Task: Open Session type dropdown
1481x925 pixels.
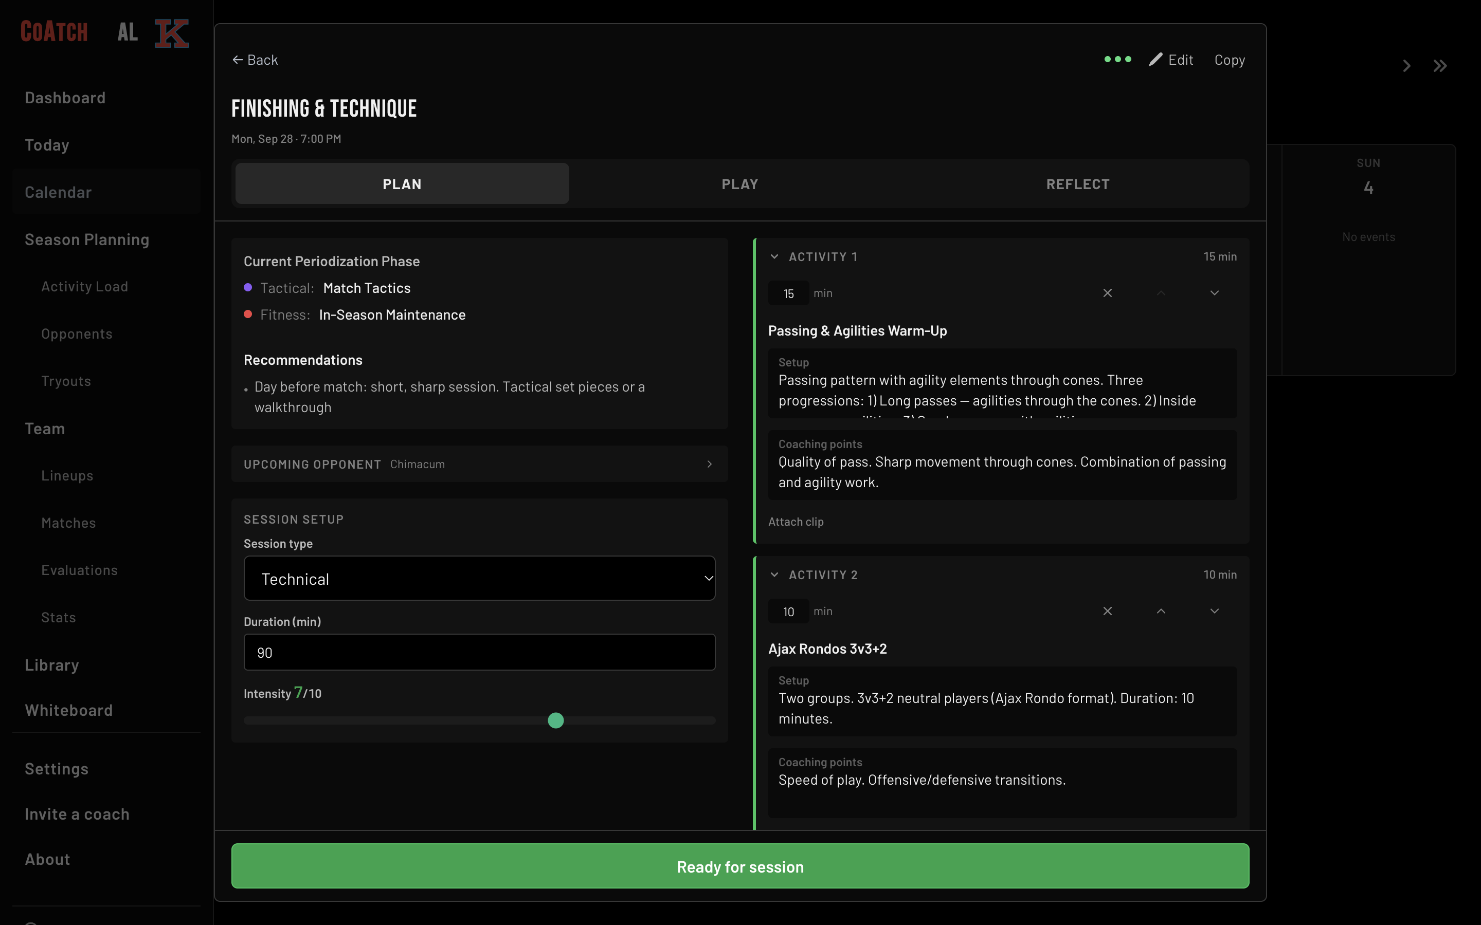Action: (479, 578)
